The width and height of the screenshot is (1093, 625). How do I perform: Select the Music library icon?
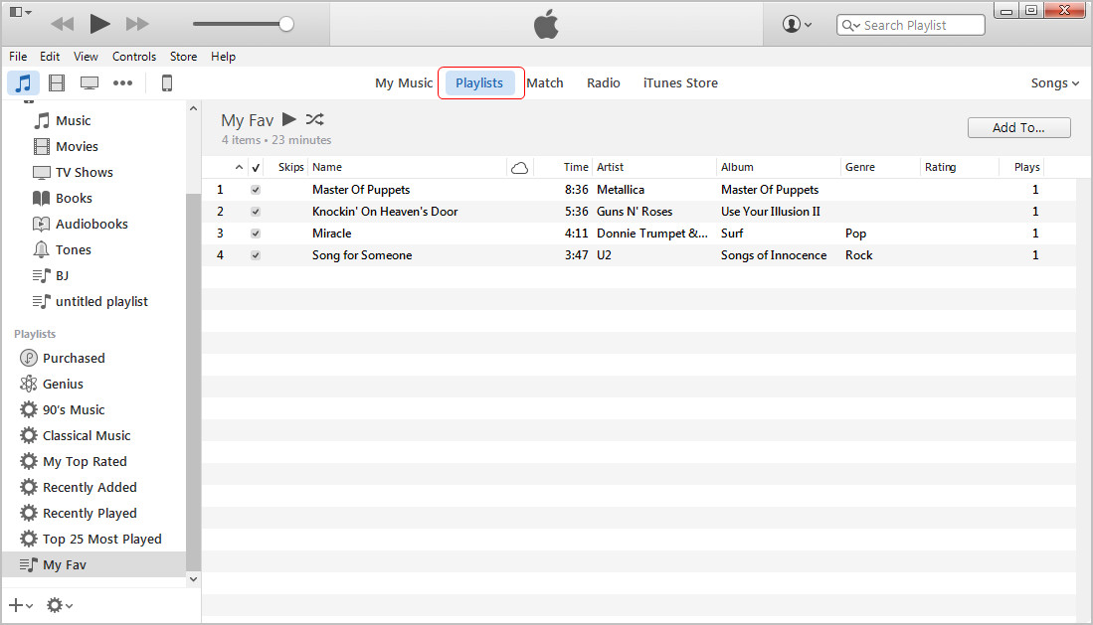click(x=23, y=82)
